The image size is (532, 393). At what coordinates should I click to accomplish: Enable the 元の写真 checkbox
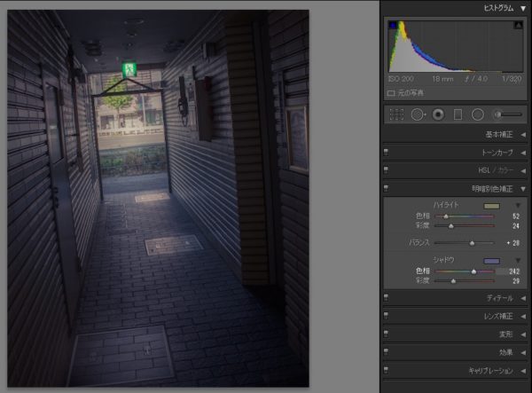(391, 93)
